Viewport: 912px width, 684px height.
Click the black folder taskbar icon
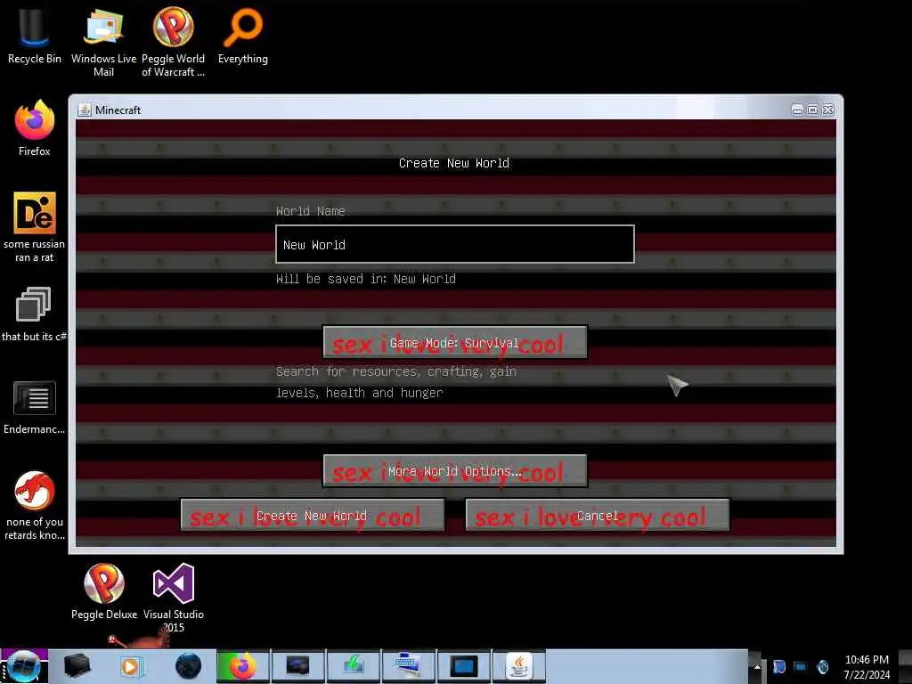tap(77, 666)
